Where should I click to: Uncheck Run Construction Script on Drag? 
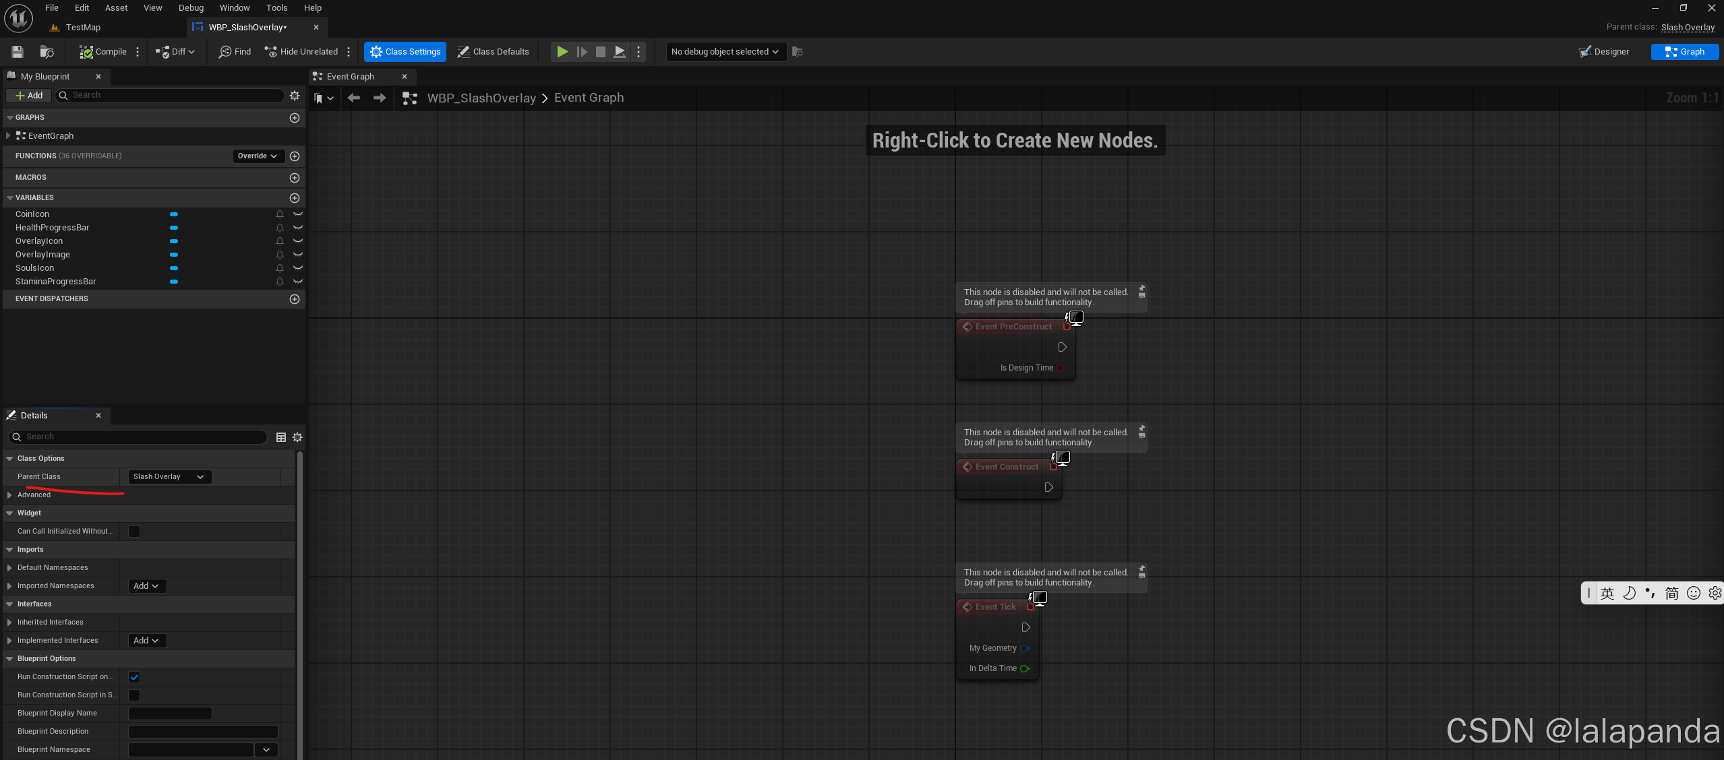point(134,677)
